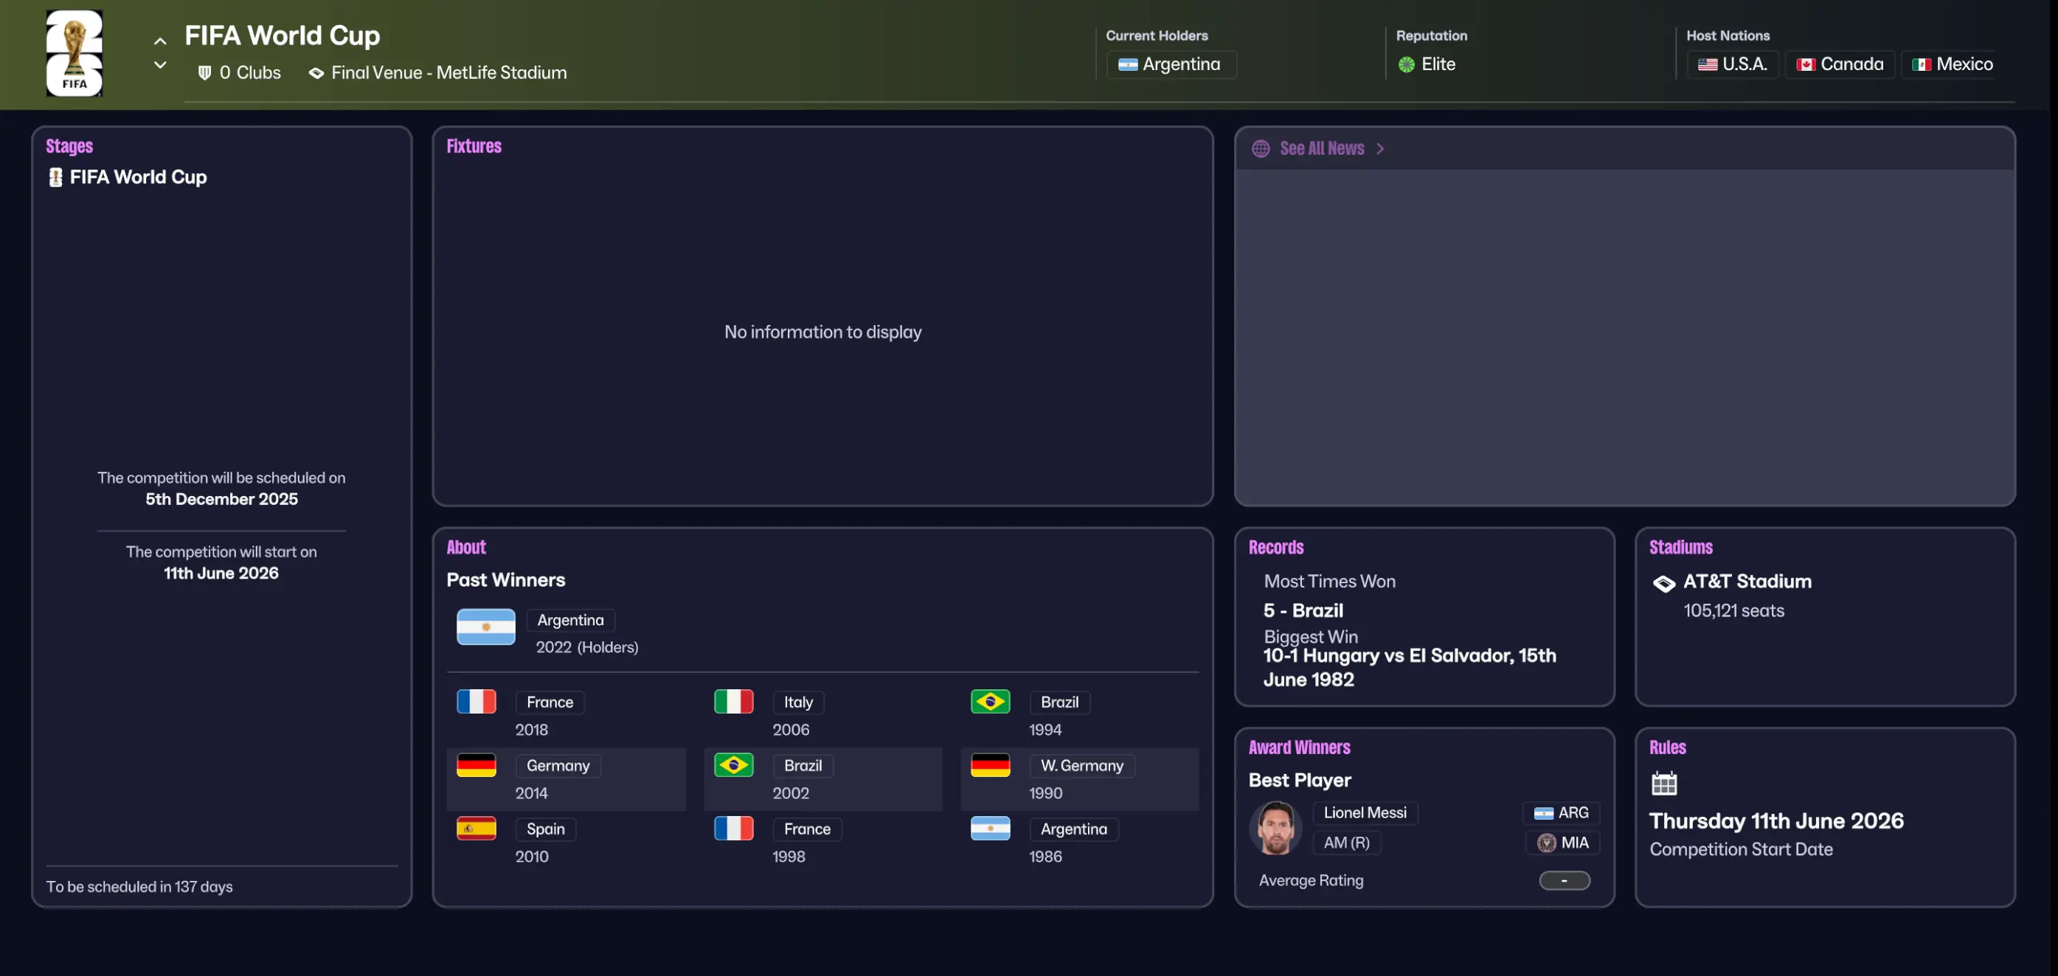
Task: Click W. Germany flag for 1990 winner
Action: tap(990, 765)
